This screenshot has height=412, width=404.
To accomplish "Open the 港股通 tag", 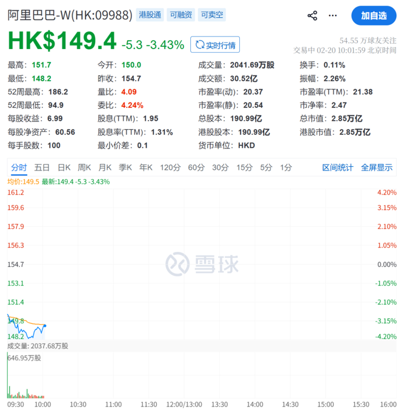I will pyautogui.click(x=150, y=15).
